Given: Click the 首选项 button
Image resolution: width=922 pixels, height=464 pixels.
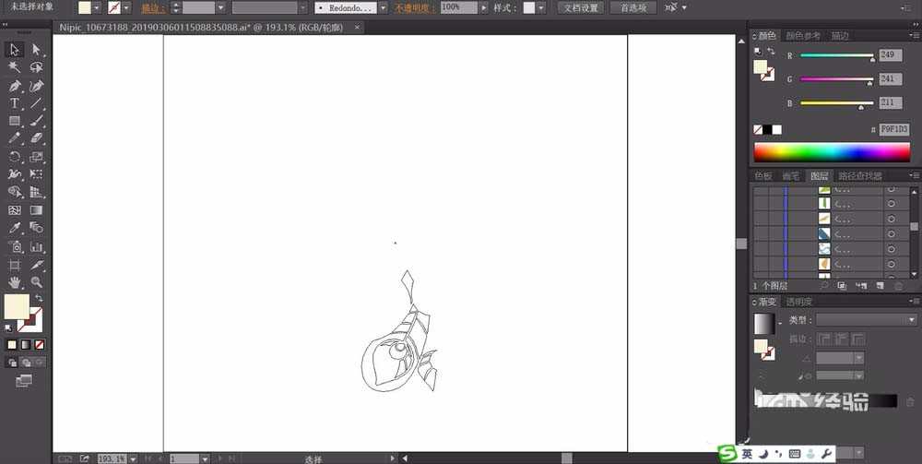Looking at the screenshot, I should pos(632,7).
